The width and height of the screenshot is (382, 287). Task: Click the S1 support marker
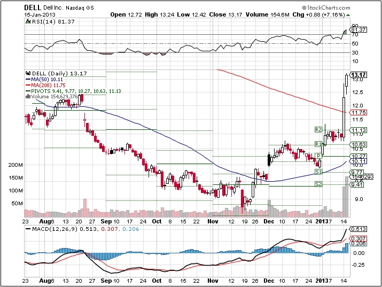[318, 172]
